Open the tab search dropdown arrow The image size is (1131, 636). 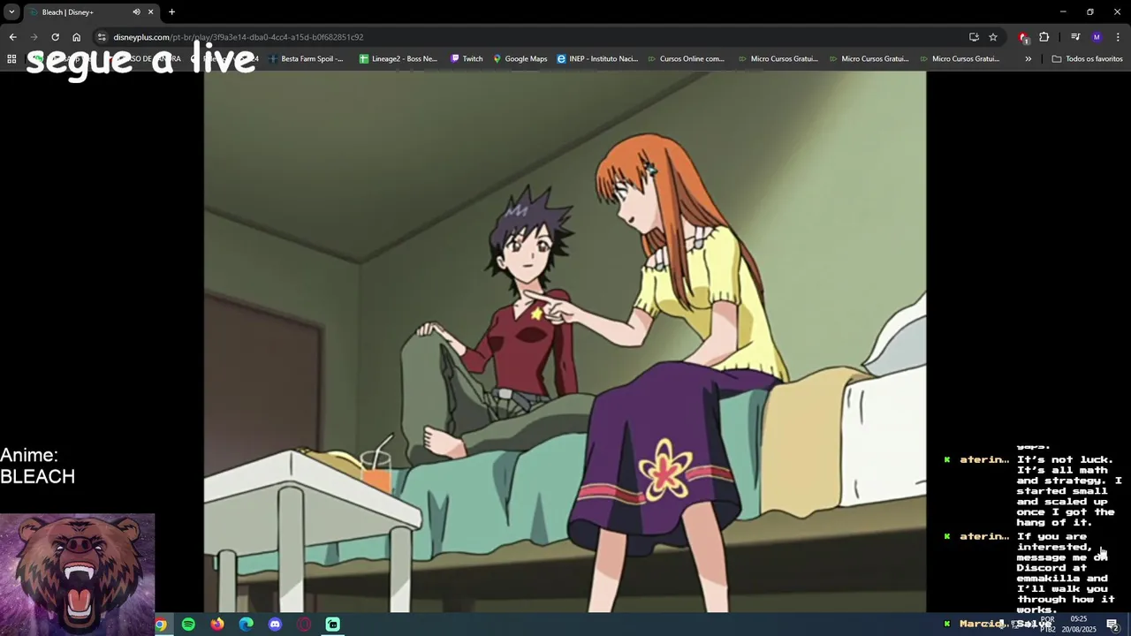[x=11, y=11]
